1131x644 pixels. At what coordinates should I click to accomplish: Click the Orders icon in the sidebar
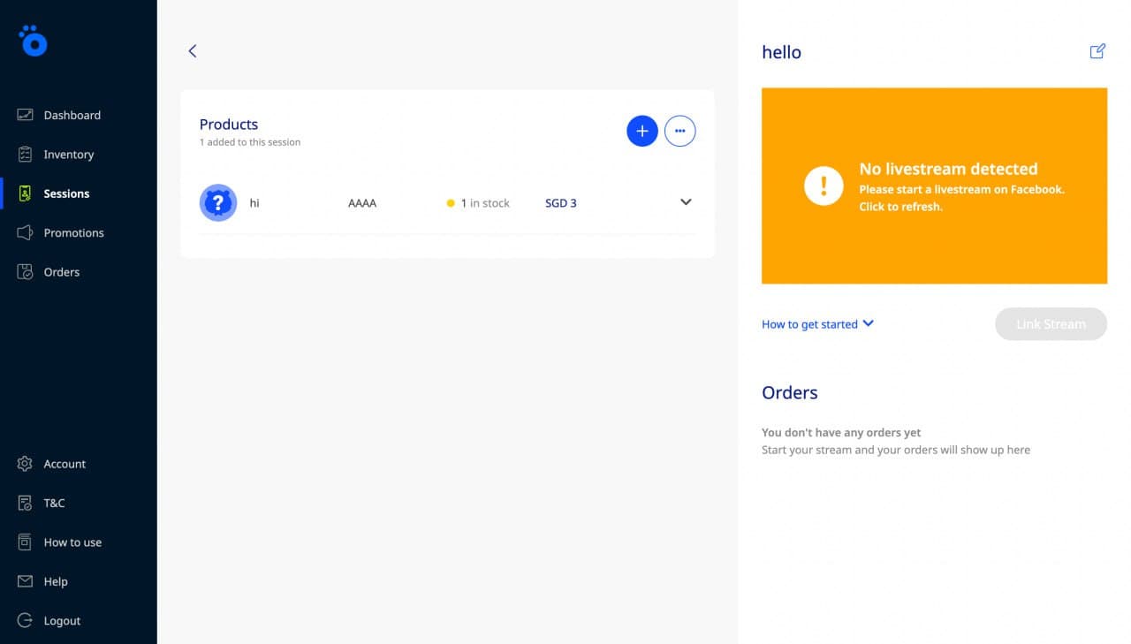point(25,272)
